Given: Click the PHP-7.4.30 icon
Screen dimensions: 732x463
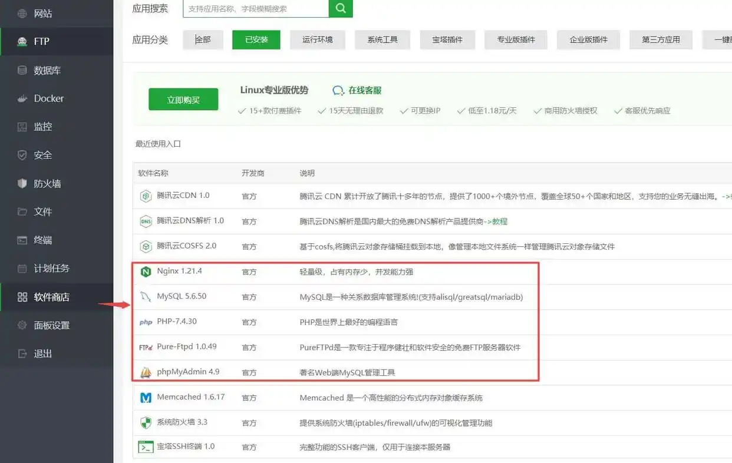Looking at the screenshot, I should [x=146, y=322].
